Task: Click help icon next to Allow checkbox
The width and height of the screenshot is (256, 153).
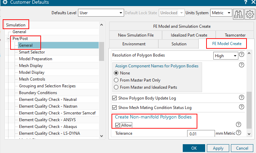Action: coord(239,125)
